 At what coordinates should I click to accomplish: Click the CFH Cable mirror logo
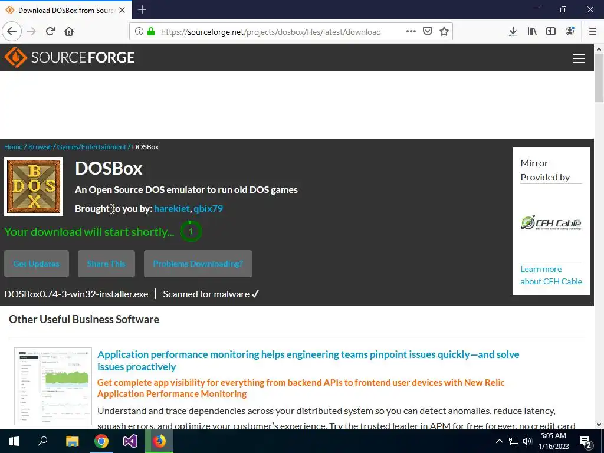coord(551,222)
